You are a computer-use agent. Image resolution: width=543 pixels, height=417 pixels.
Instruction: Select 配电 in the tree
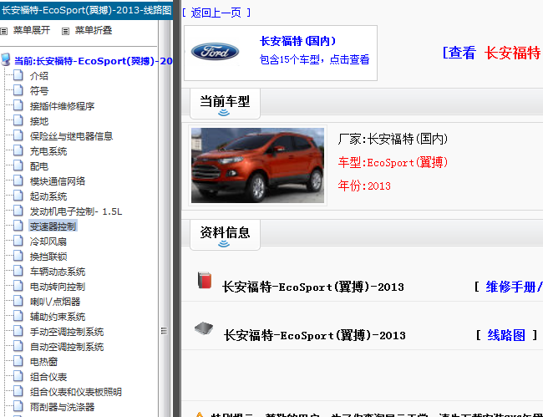click(38, 166)
